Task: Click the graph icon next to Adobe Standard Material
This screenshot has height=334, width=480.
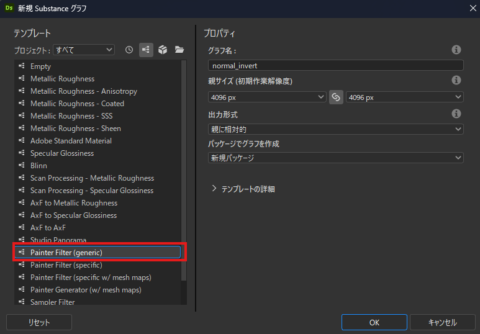Action: click(22, 140)
